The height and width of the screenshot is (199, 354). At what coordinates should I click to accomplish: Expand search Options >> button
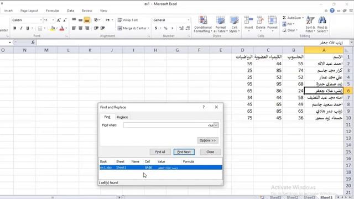[x=208, y=140]
